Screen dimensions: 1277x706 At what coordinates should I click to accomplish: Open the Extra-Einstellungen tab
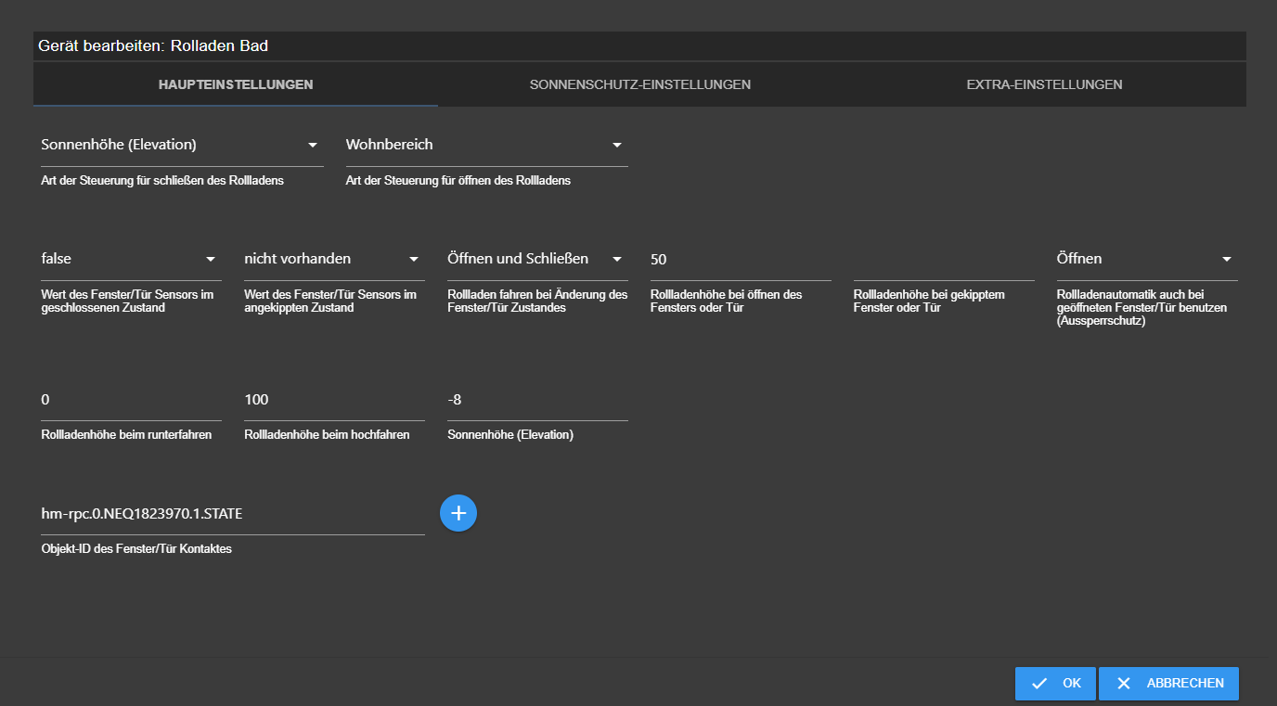coord(1044,84)
